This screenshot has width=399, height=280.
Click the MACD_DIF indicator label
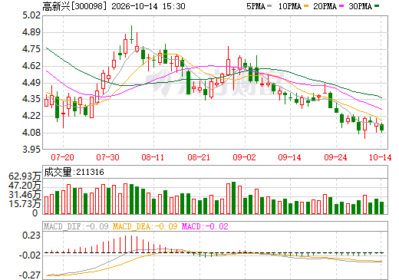pyautogui.click(x=76, y=226)
